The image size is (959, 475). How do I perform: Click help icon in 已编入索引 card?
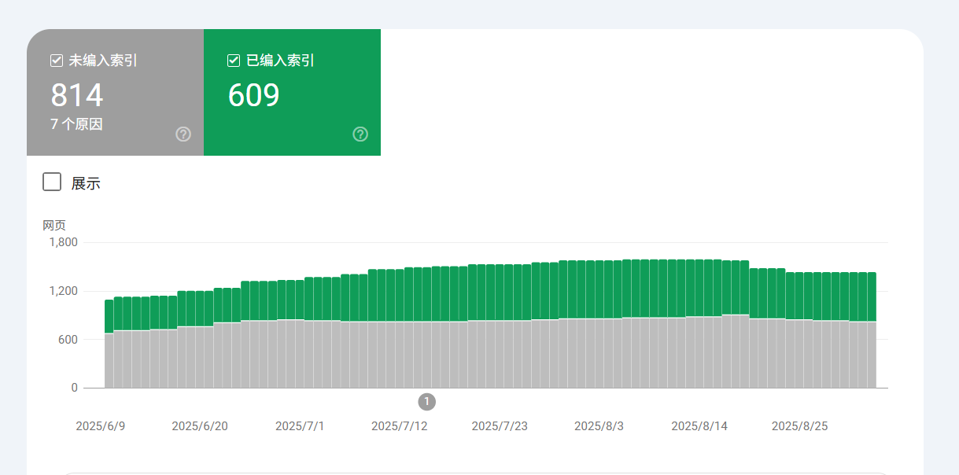coord(360,134)
